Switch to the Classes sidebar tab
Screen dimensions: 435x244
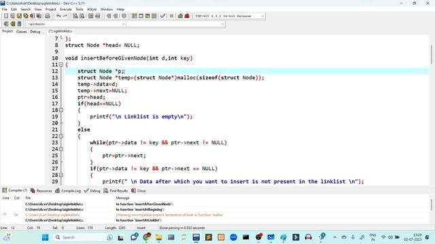click(x=21, y=32)
